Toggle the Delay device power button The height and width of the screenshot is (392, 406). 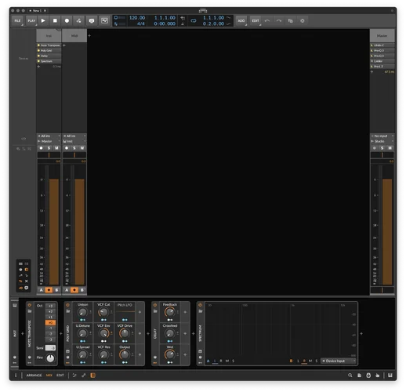pos(155,305)
